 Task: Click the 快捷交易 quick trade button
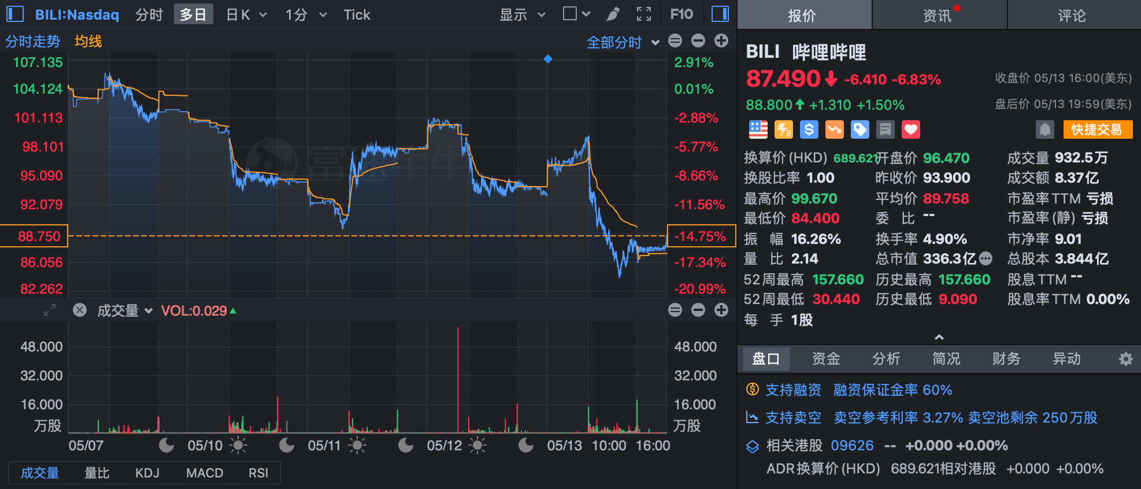(1098, 129)
